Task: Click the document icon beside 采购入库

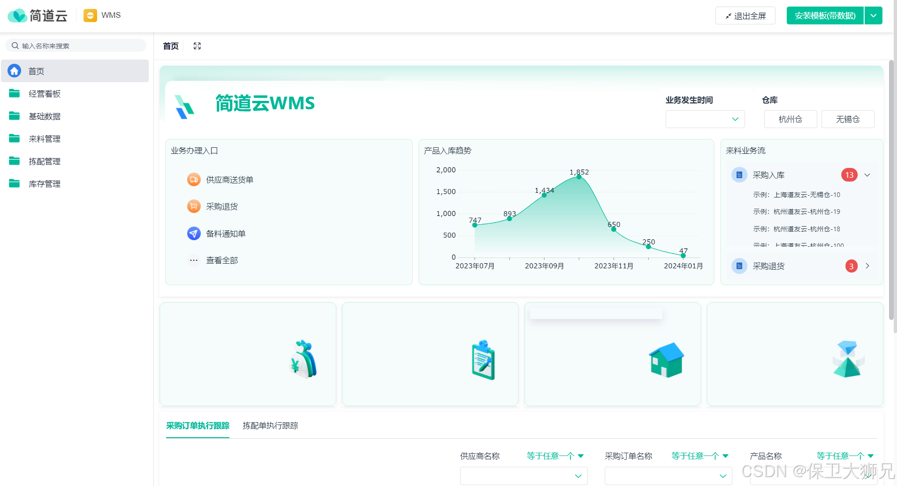Action: tap(739, 175)
